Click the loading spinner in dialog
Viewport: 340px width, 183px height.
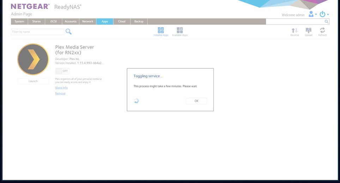click(x=136, y=101)
